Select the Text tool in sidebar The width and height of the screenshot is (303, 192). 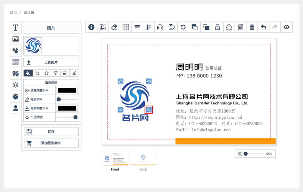click(16, 28)
